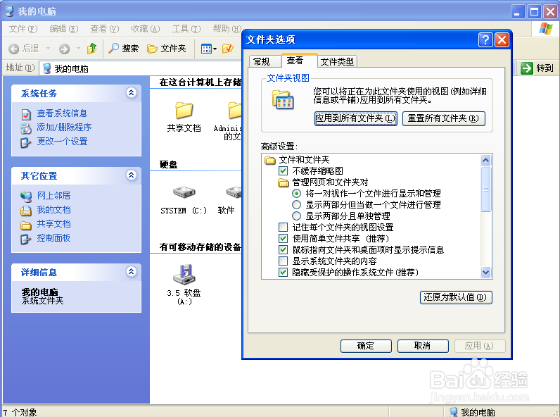The image size is (560, 417).
Task: Select the 3.5 软盘 (A:) floppy icon
Action: point(184,275)
